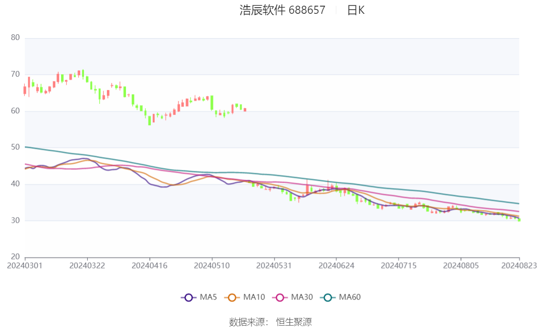Click the x-axis date label 20240823

click(519, 266)
